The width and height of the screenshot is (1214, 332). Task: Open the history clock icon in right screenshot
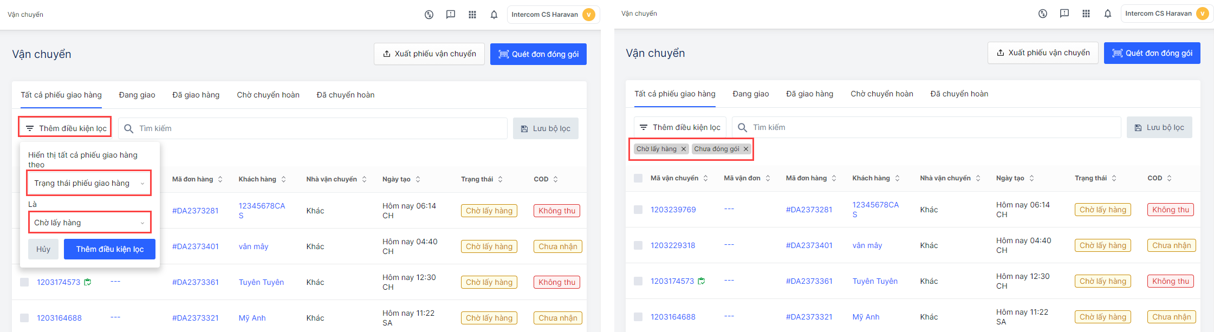1043,14
